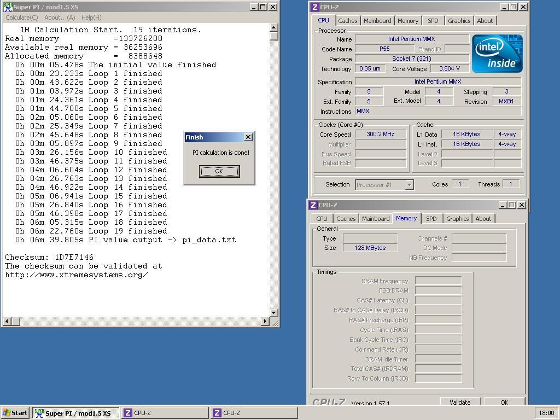Click the Stepping value 3

506,91
